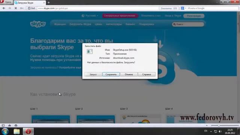This screenshot has width=240, height=135.
Task: Click the Запуск button in dialog
Action: 93,74
